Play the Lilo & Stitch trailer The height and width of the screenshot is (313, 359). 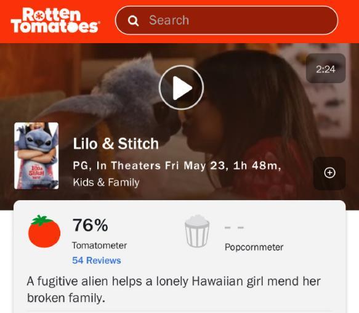click(x=181, y=87)
